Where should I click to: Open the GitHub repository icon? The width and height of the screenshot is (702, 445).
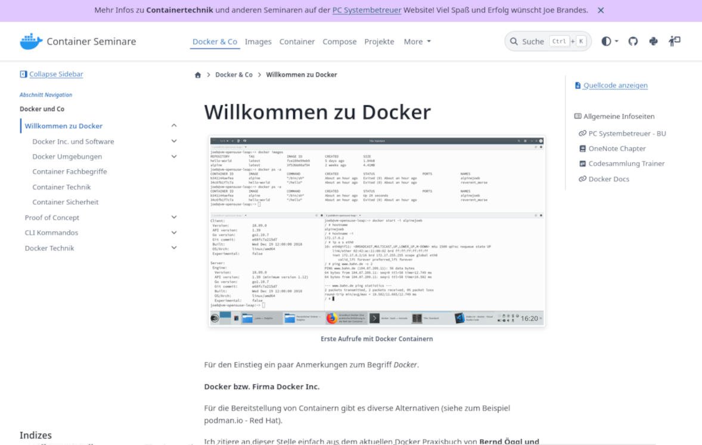click(633, 41)
